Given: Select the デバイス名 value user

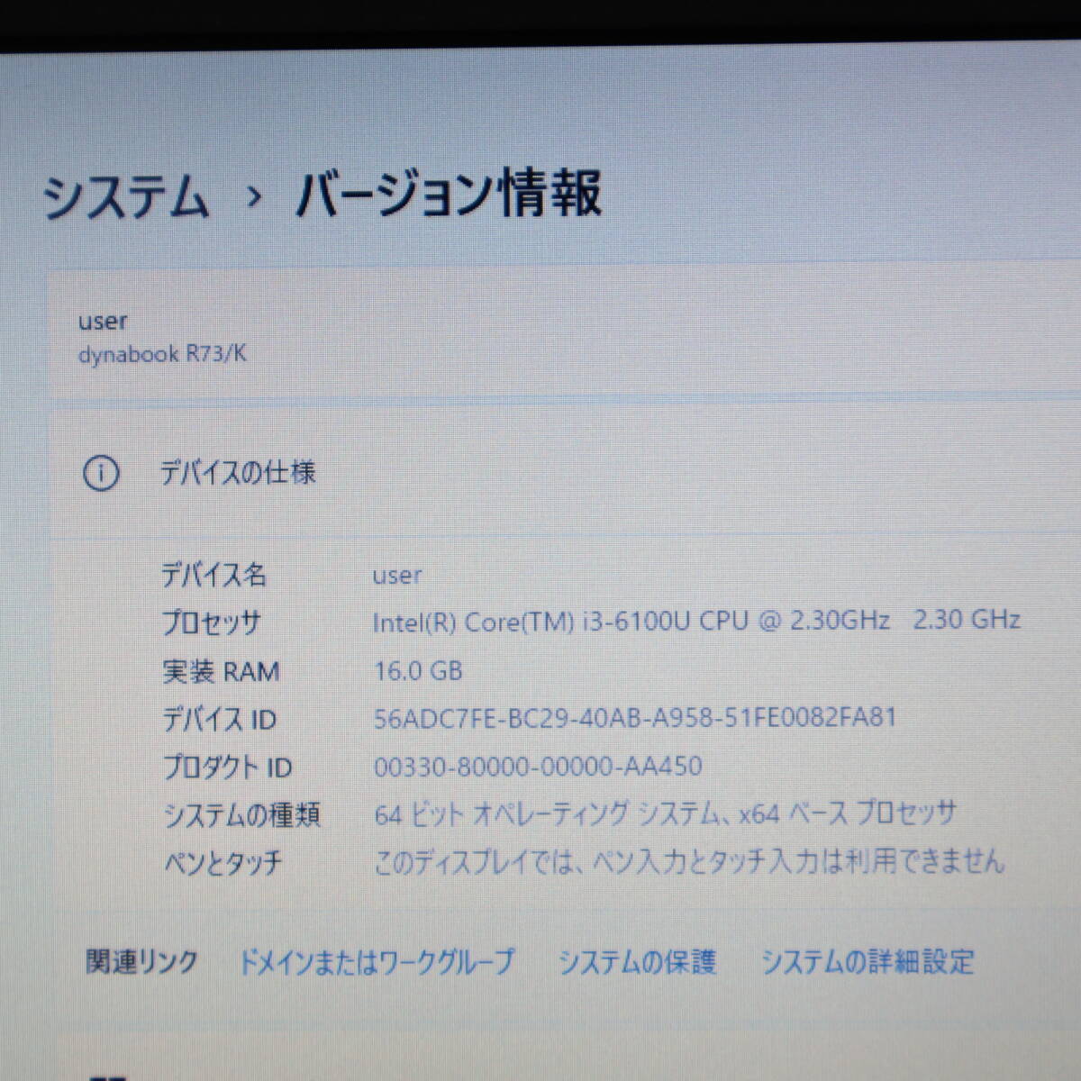Looking at the screenshot, I should click(x=397, y=575).
